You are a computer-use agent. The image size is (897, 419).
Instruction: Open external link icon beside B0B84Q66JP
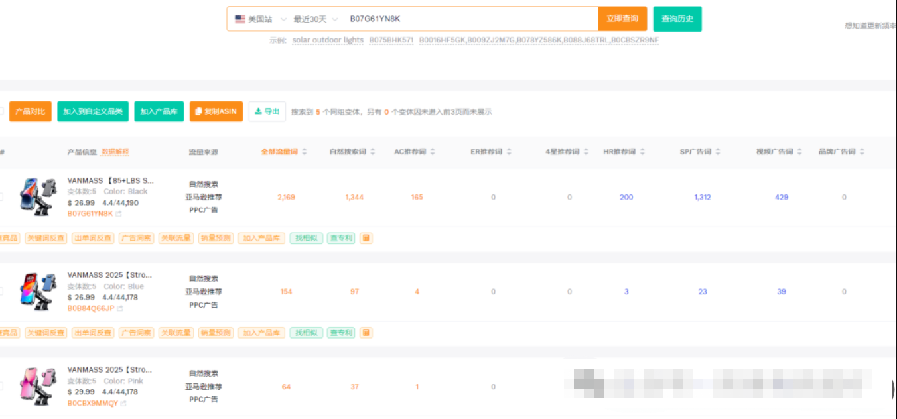click(120, 309)
